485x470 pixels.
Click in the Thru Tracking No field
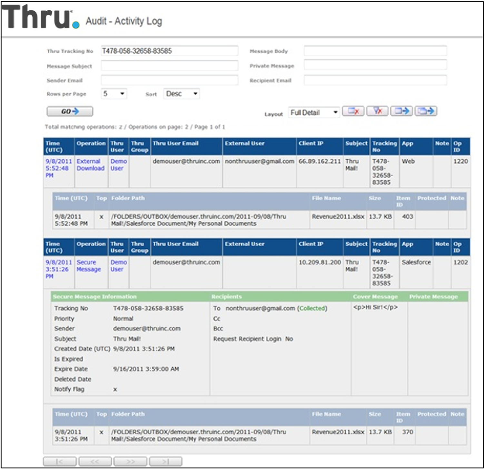tap(169, 51)
